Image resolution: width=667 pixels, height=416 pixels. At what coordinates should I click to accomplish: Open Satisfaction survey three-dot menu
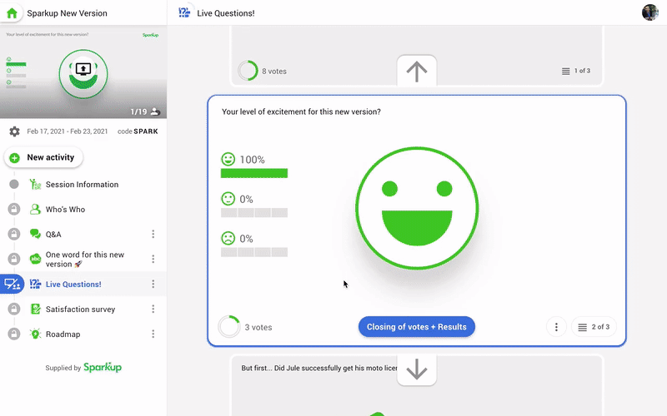tap(153, 309)
